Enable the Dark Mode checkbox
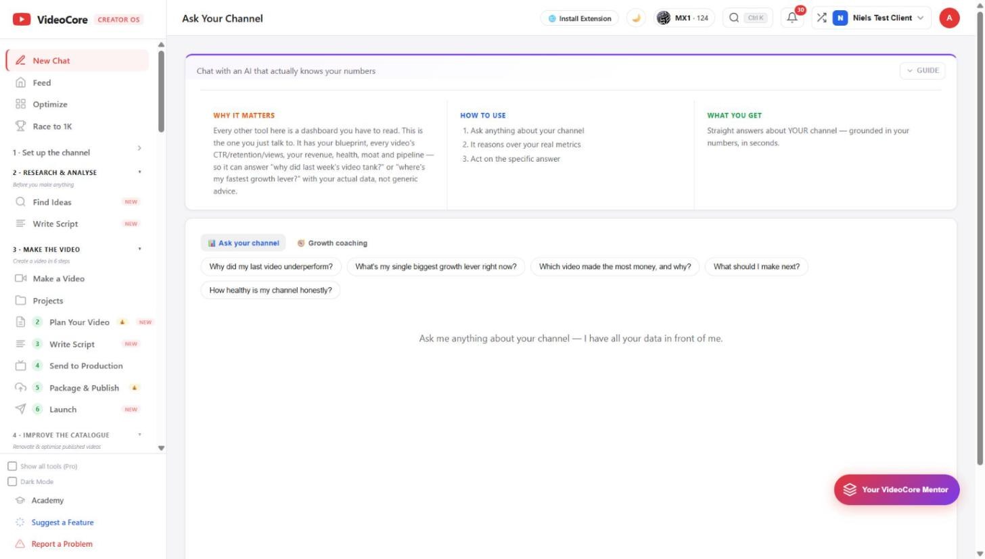Viewport: 985px width, 559px height. coord(12,482)
